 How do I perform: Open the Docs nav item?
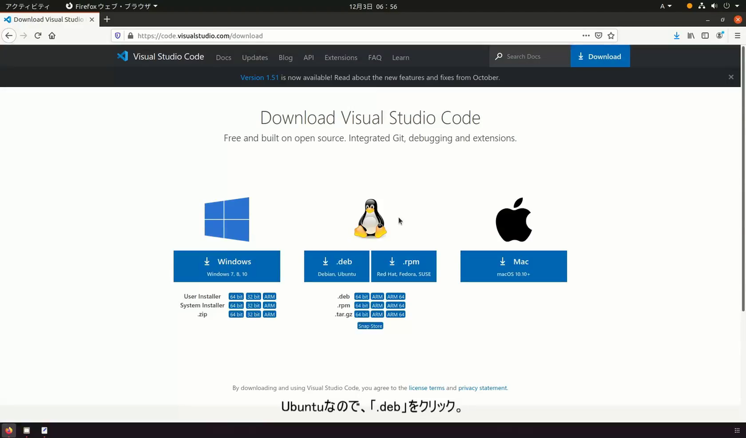pyautogui.click(x=224, y=57)
